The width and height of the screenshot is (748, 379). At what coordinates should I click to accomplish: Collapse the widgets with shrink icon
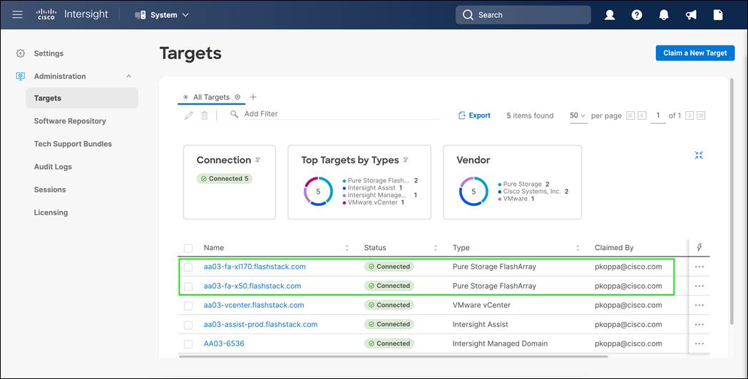pos(699,155)
